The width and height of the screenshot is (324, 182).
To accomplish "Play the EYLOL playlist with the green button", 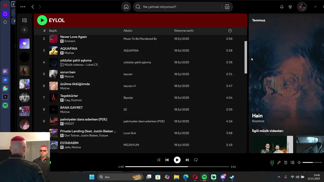I will click(x=42, y=20).
